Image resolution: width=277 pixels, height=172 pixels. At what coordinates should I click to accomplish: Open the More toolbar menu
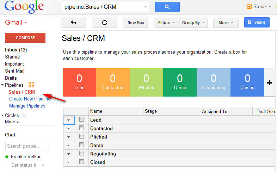pos(226,23)
